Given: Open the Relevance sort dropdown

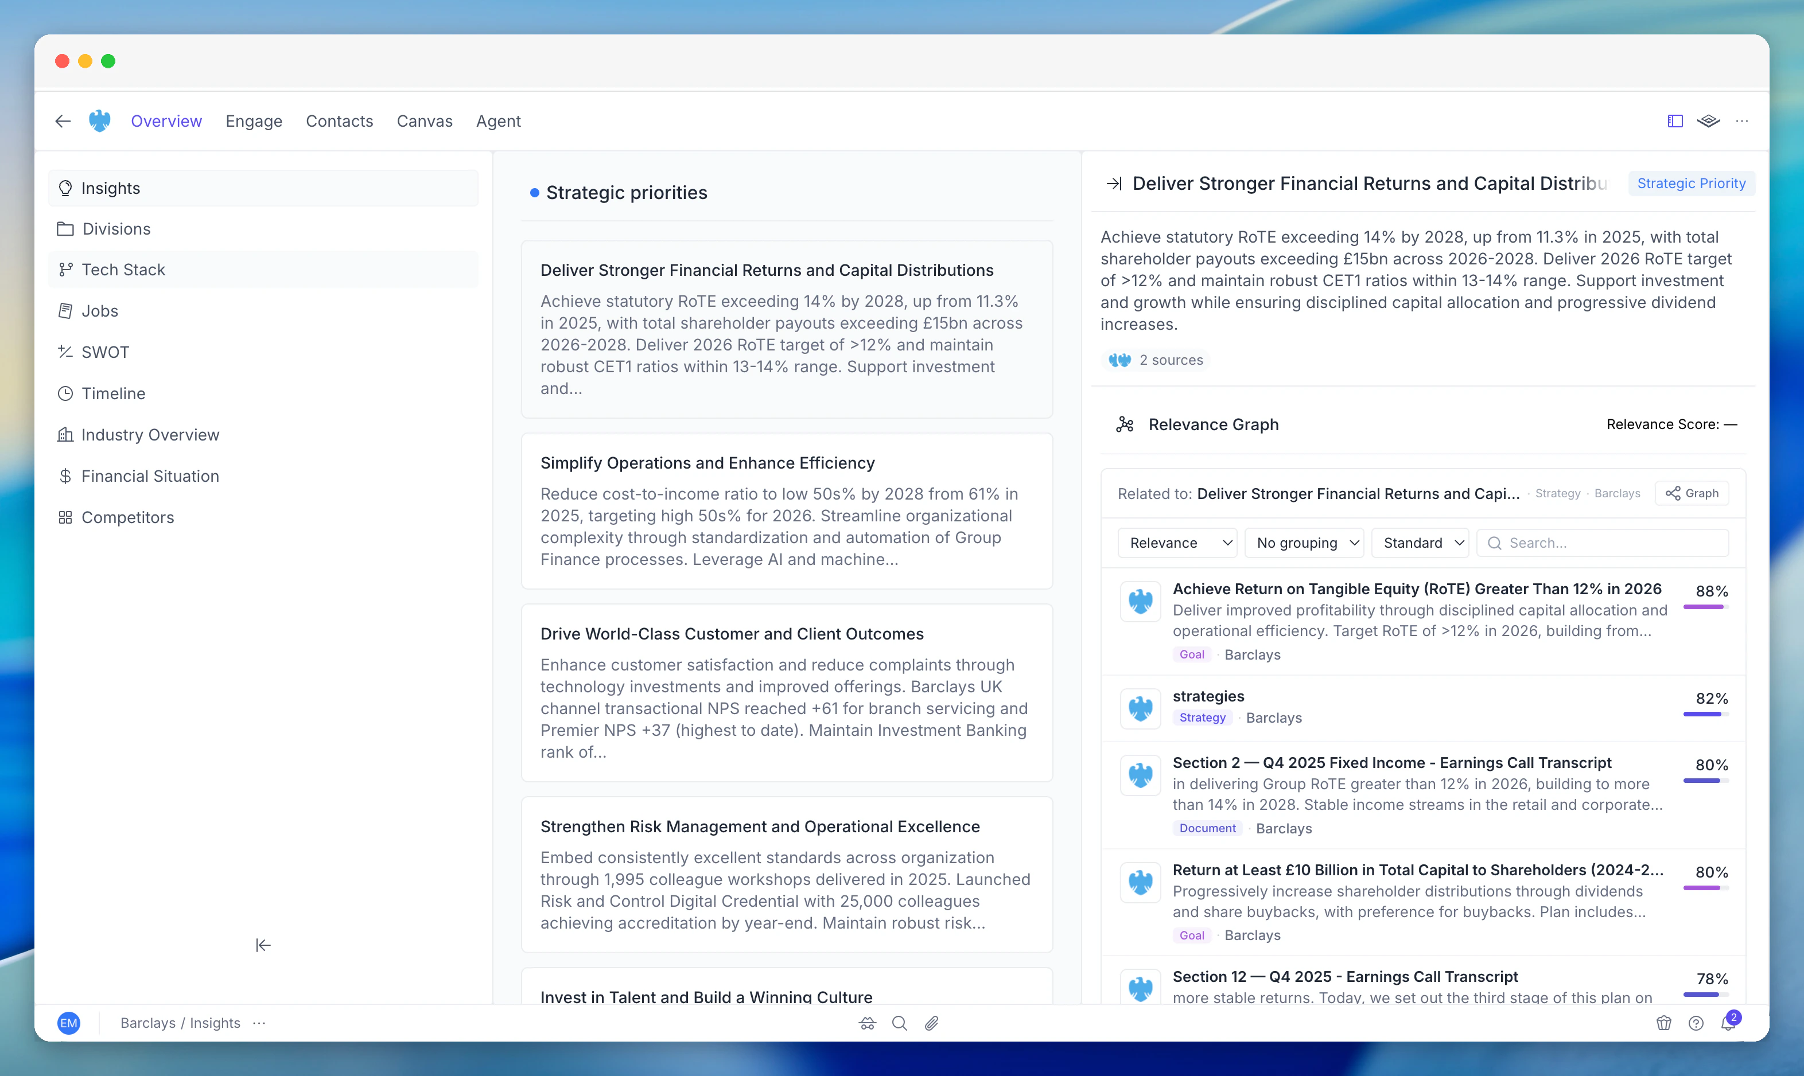Looking at the screenshot, I should point(1176,543).
